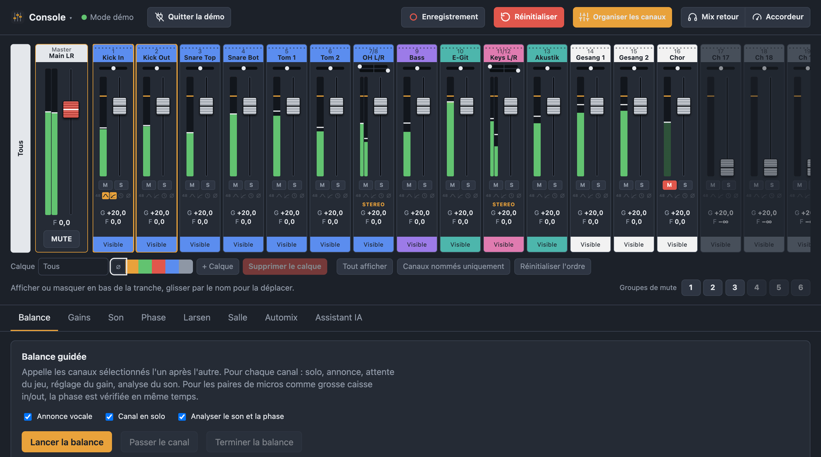The image size is (821, 457).
Task: Unmute the Chor channel
Action: click(x=669, y=185)
